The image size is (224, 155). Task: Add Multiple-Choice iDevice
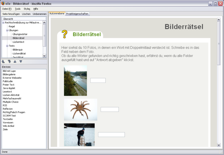[11, 102]
